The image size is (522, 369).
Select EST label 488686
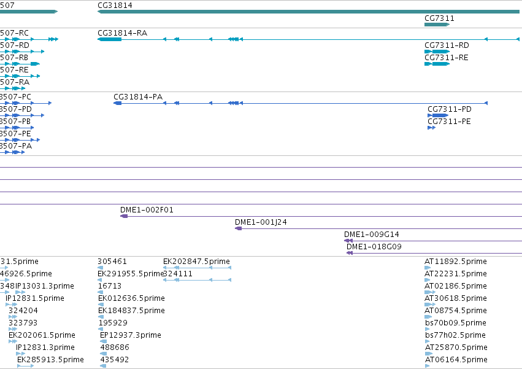(x=115, y=348)
